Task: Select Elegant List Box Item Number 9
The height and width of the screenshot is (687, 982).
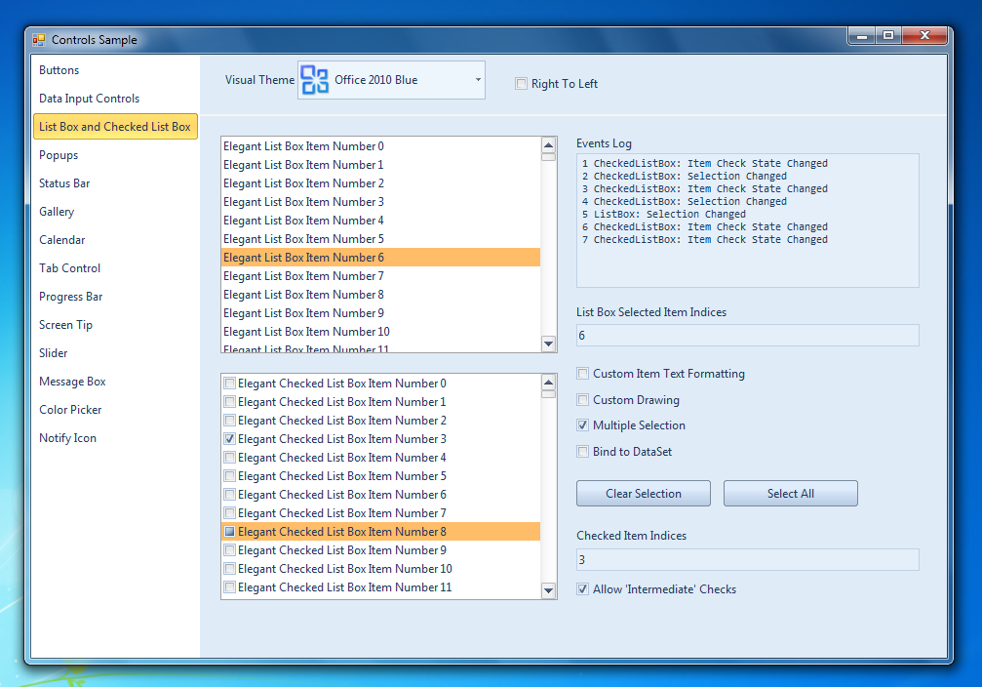Action: coord(380,313)
